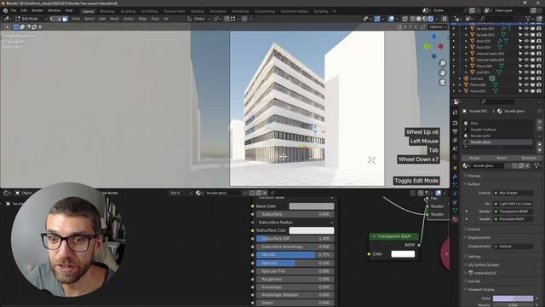Viewport: 545px width, 307px height.
Task: Open Principled BSDF shader field in properties
Action: click(x=513, y=219)
